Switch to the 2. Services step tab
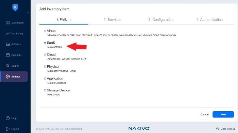Viewport: 238px width, 133px height. pyautogui.click(x=112, y=20)
